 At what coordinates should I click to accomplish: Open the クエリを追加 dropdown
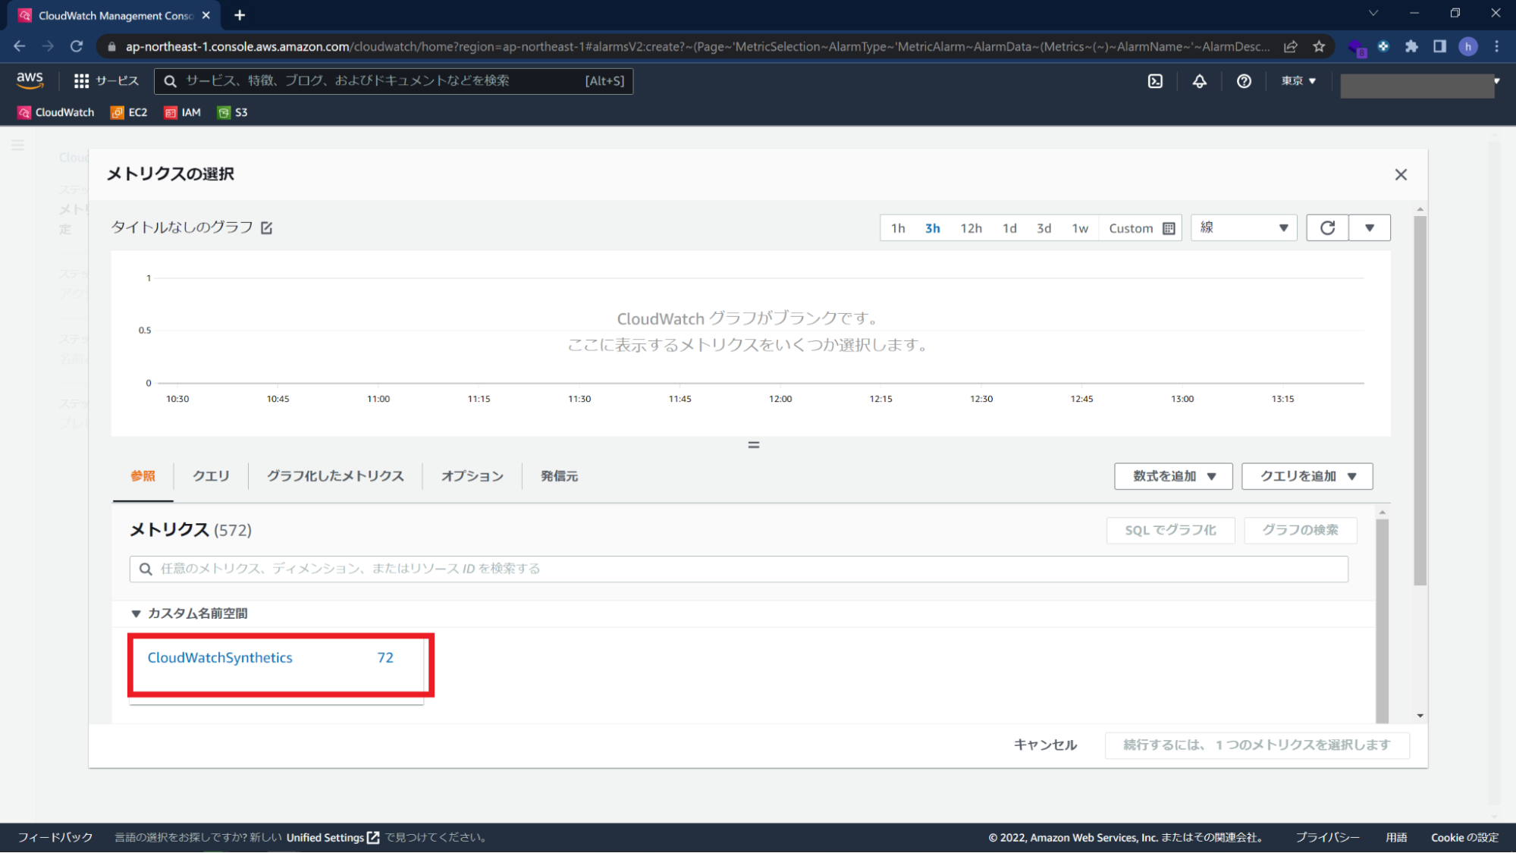1307,476
